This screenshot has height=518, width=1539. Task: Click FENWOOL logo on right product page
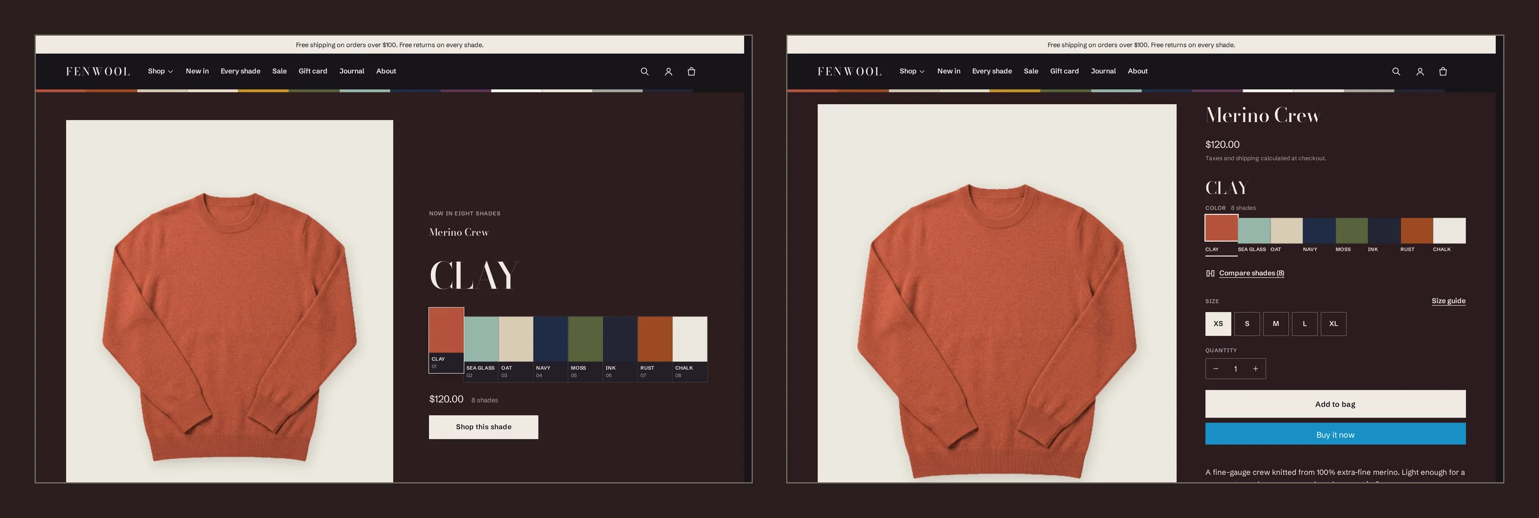click(x=849, y=71)
